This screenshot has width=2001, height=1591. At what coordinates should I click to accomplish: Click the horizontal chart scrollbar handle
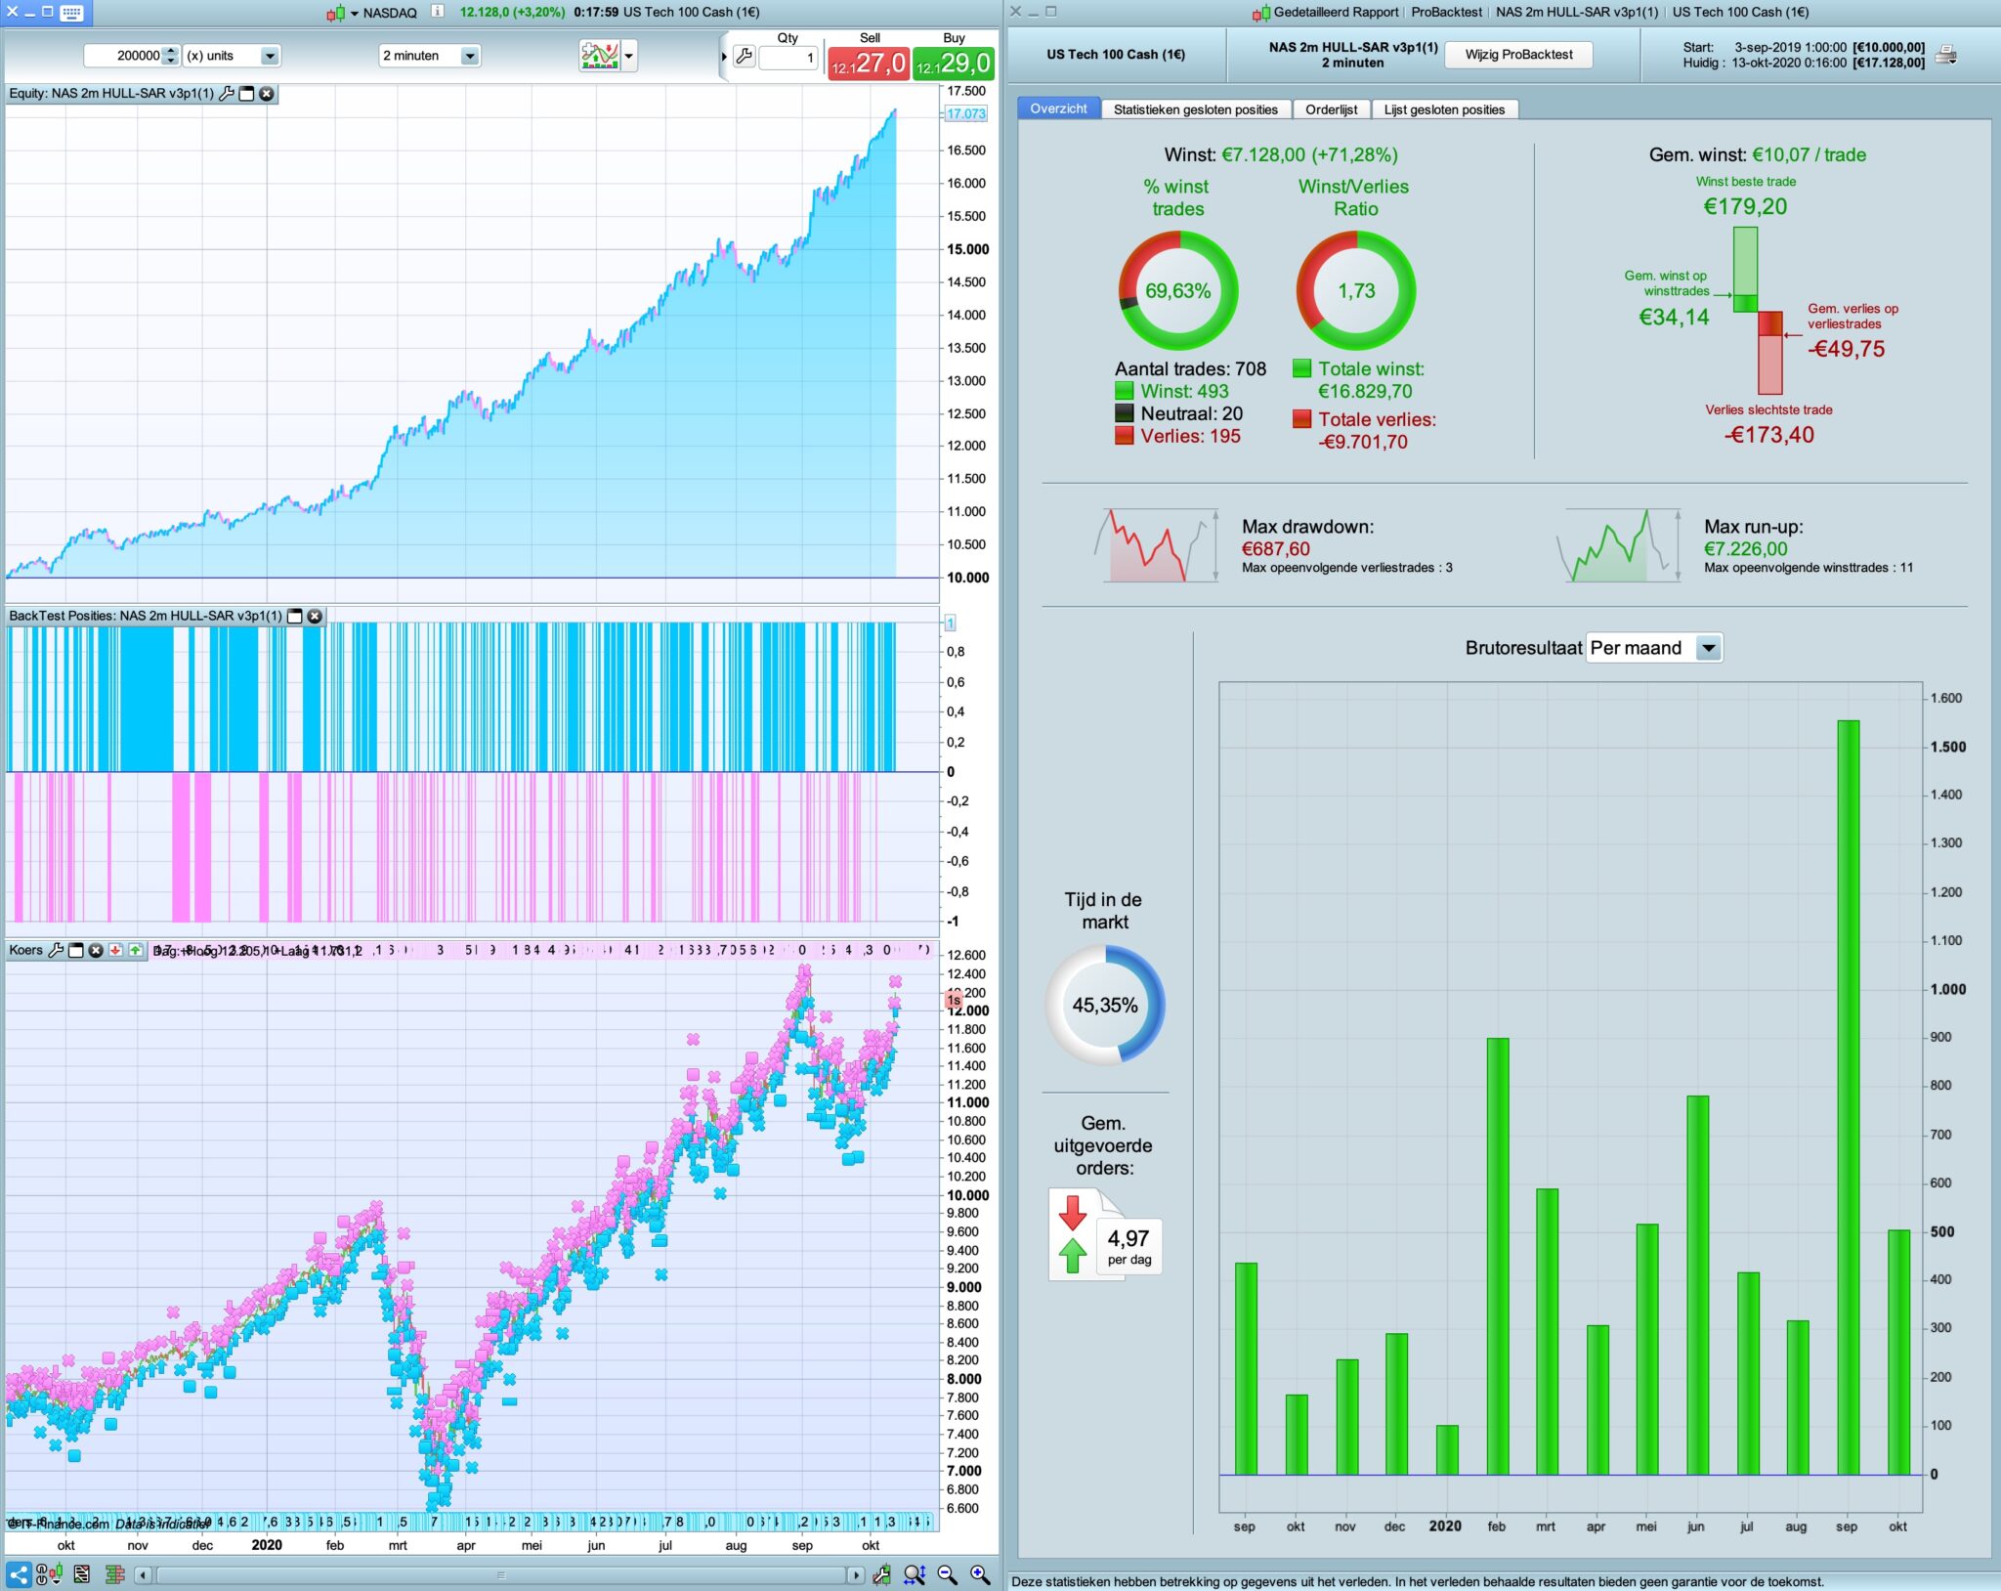[501, 1575]
